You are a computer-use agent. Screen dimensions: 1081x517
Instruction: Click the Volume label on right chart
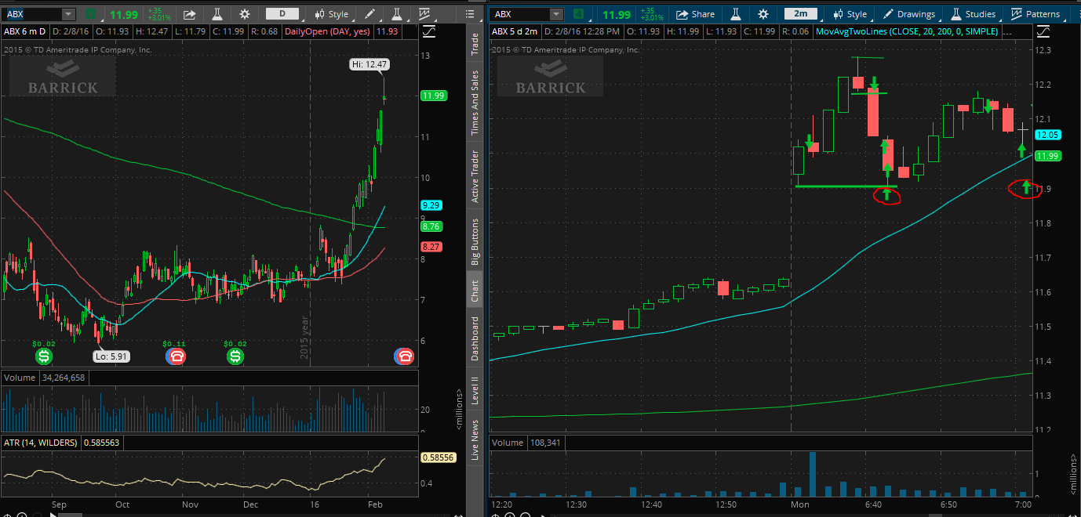pos(508,443)
